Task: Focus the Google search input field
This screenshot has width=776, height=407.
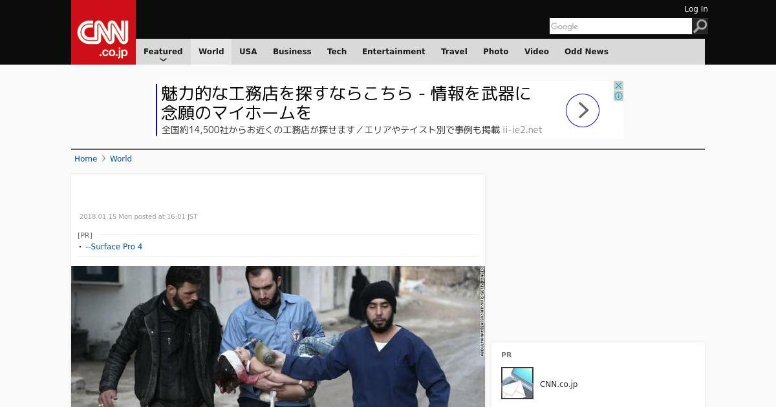Action: coord(621,26)
